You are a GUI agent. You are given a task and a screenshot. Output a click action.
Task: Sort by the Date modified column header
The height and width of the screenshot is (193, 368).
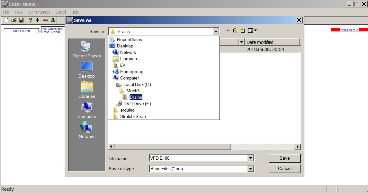272,42
